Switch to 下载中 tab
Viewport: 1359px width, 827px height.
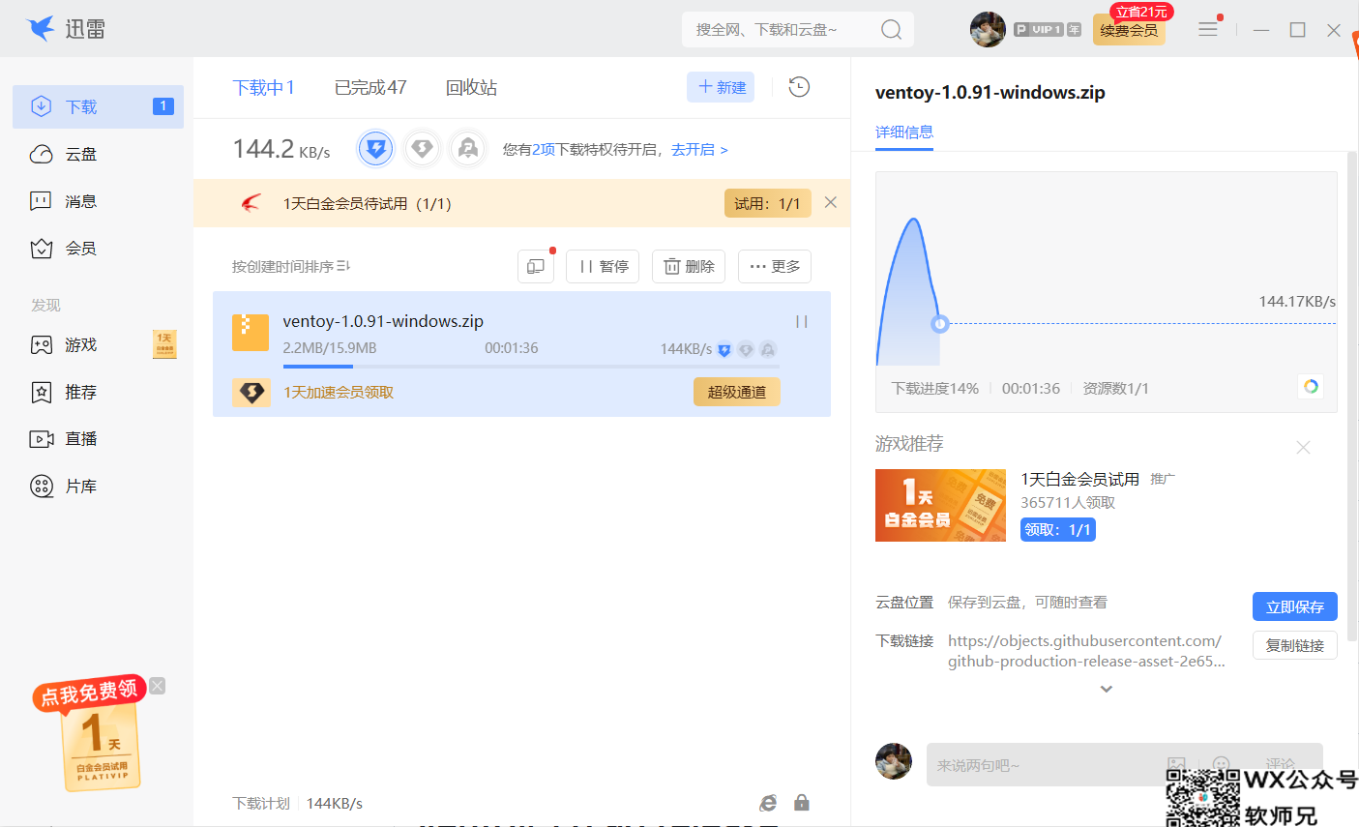point(263,88)
